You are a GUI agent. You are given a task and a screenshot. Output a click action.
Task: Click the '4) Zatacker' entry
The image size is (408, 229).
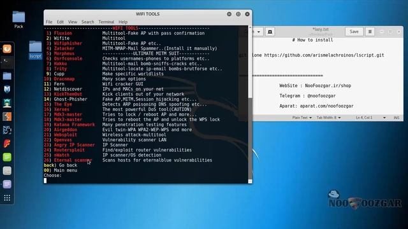pyautogui.click(x=60, y=48)
